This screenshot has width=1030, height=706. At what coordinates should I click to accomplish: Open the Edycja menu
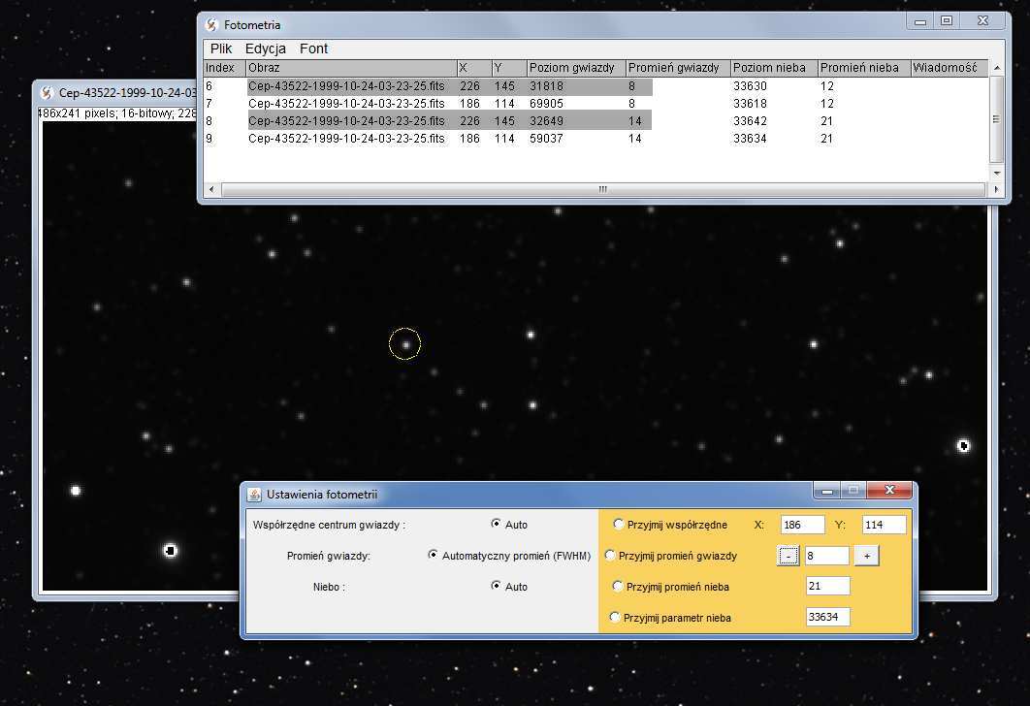point(265,48)
